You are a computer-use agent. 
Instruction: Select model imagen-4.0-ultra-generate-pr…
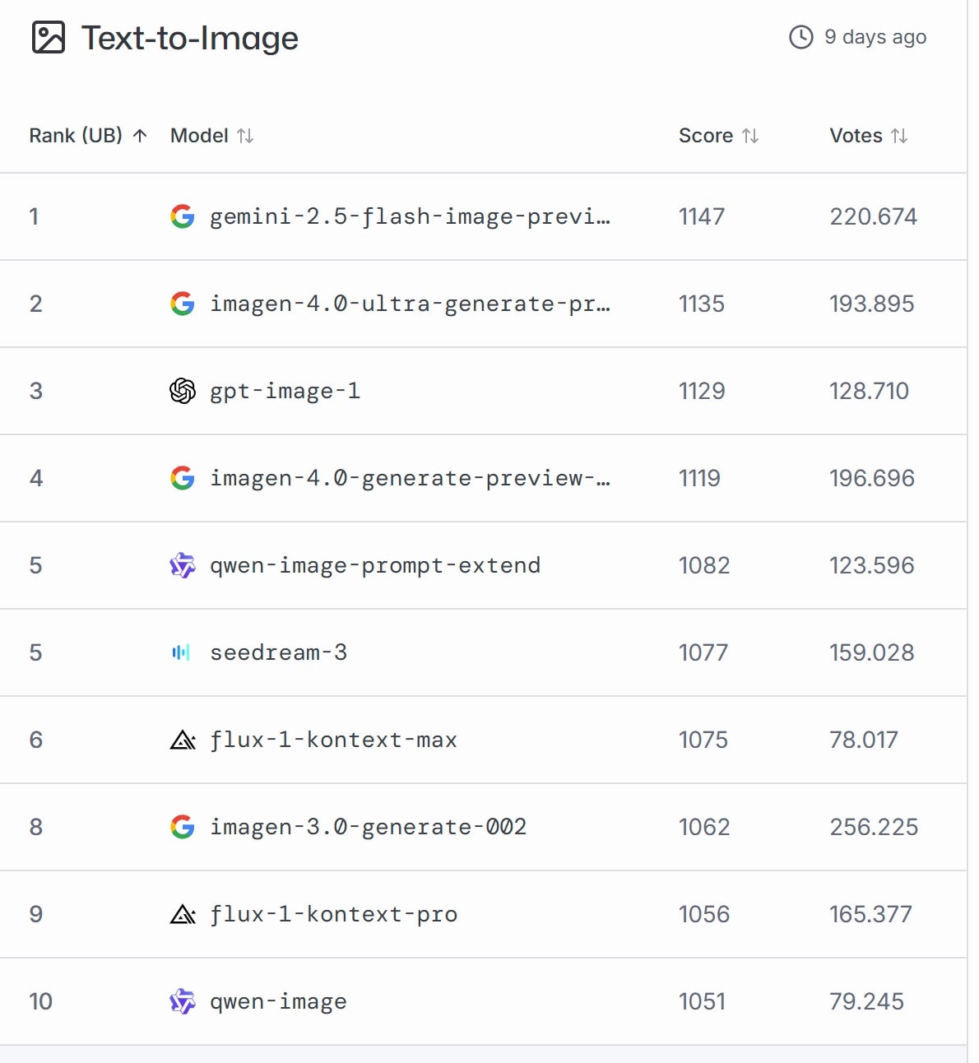410,304
